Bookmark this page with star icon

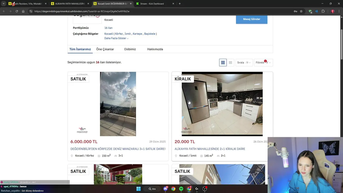(301, 11)
